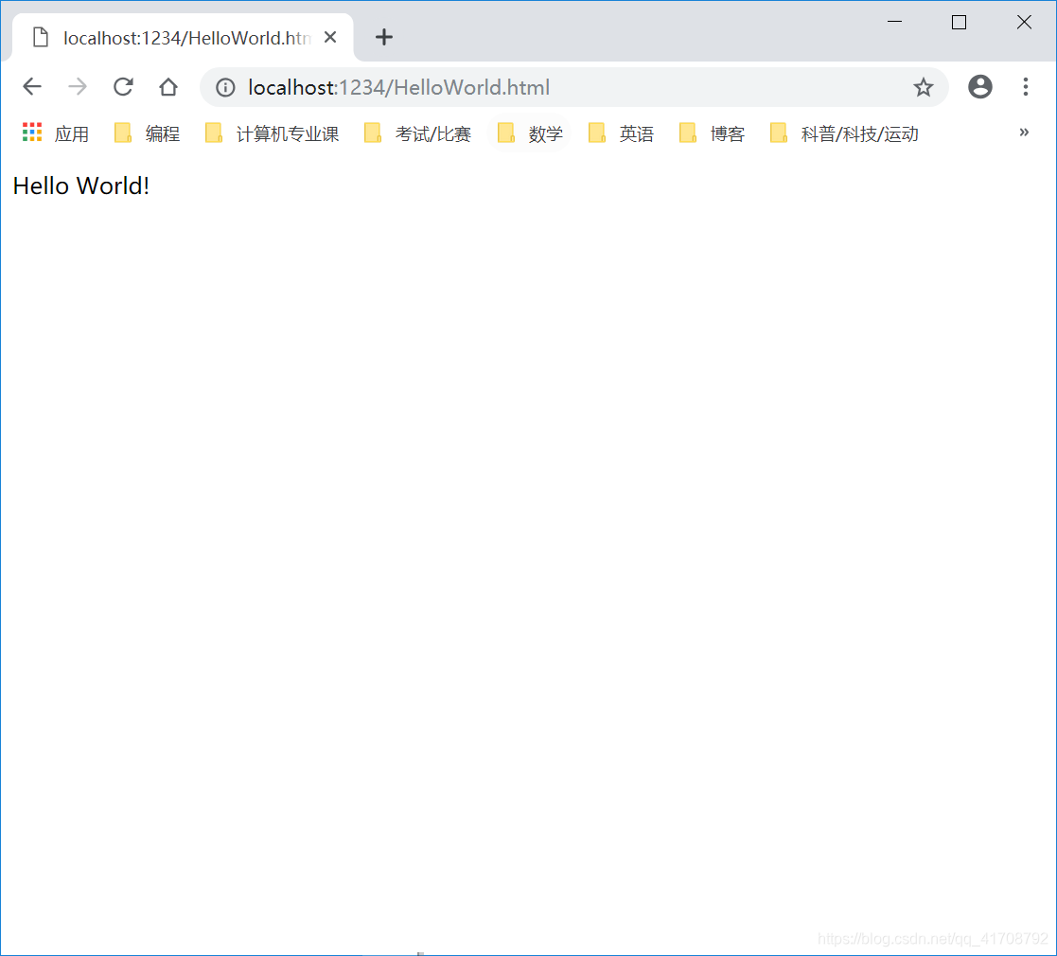Bookmark this page with the star icon
Viewport: 1057px width, 956px height.
pyautogui.click(x=923, y=87)
